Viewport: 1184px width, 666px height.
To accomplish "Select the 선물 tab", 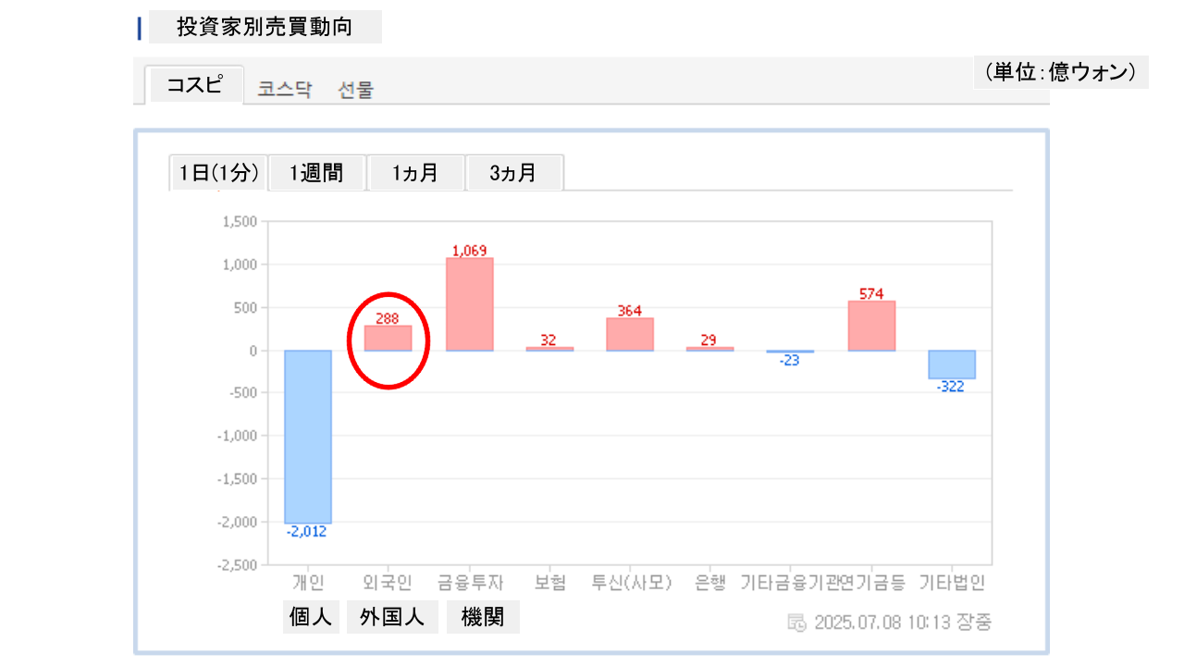I will [356, 90].
